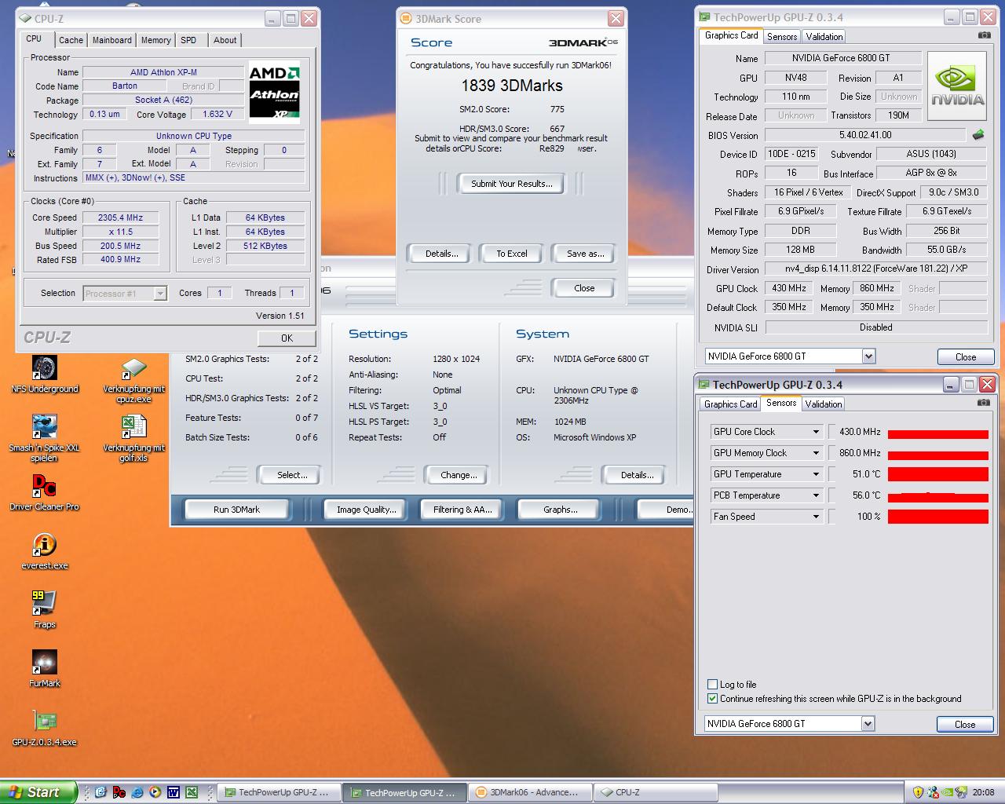Open the About tab in CPU-Z
The height and width of the screenshot is (804, 1005).
(225, 40)
